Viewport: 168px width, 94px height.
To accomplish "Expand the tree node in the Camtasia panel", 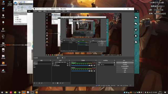I will click(15, 16).
